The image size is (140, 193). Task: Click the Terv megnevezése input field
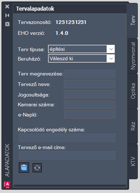pos(90,74)
